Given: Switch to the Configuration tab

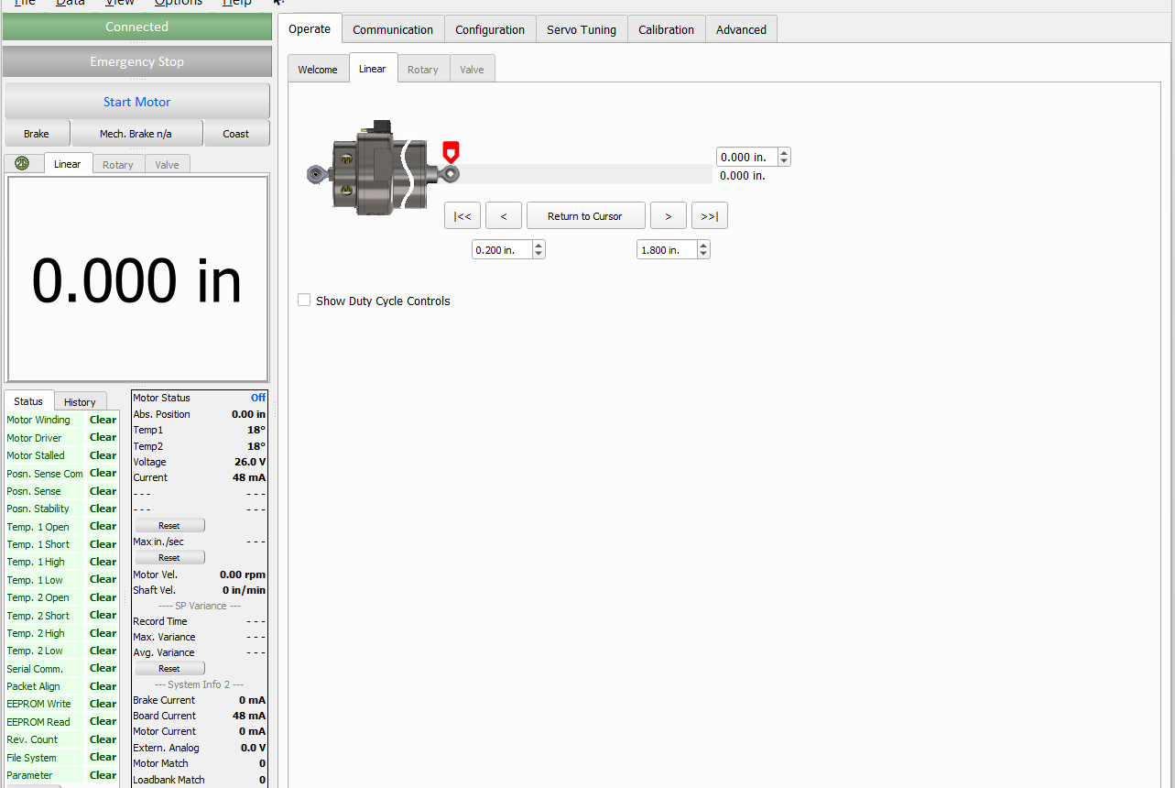Looking at the screenshot, I should (x=490, y=29).
